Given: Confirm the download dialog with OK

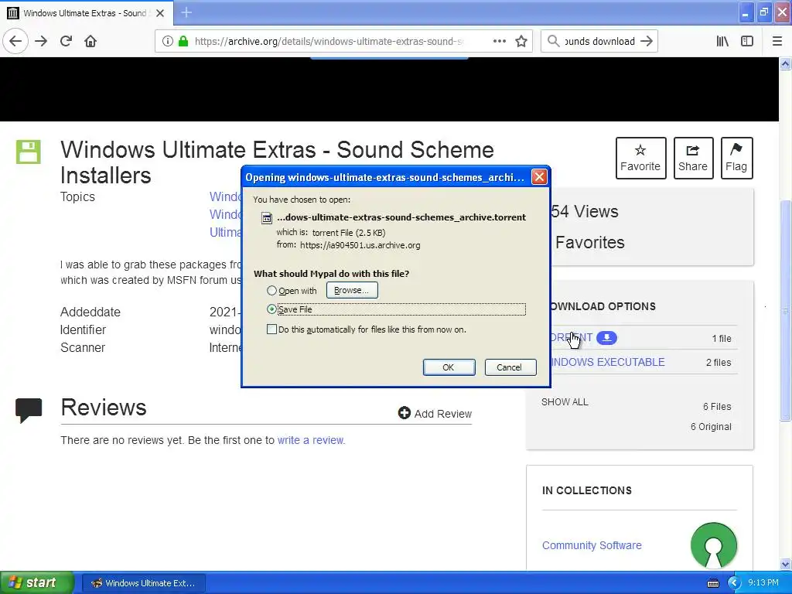Looking at the screenshot, I should coord(449,367).
